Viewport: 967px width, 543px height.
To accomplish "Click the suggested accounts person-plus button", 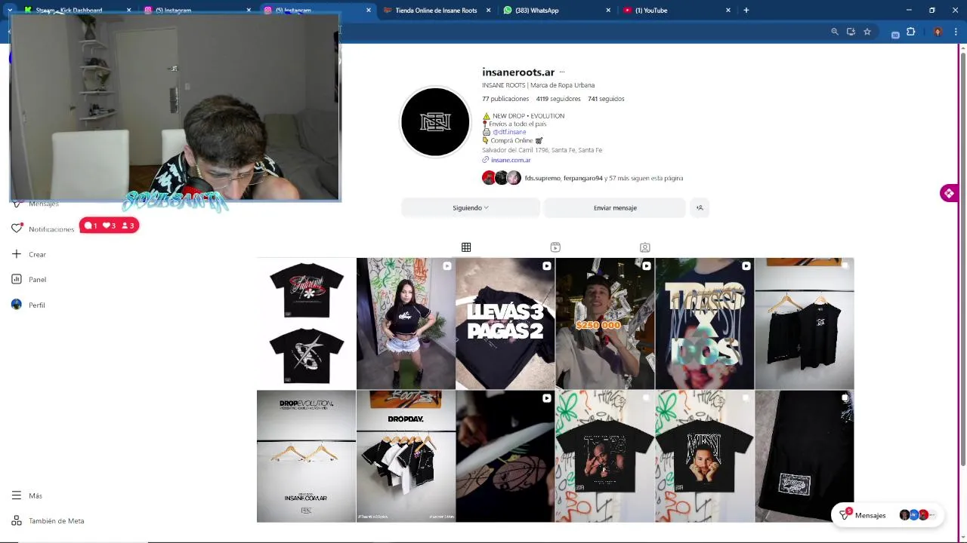I will (700, 207).
